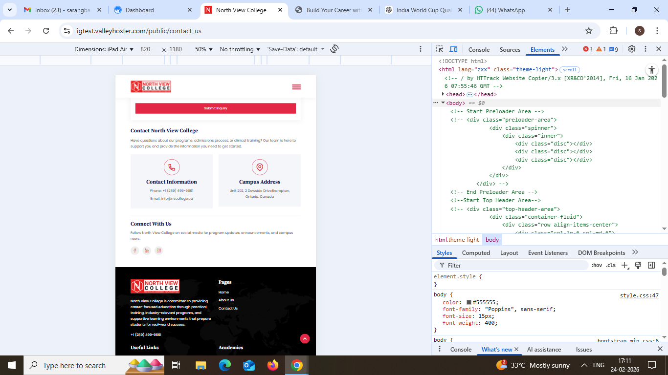
Task: Open the 50% zoom dropdown
Action: tap(204, 49)
